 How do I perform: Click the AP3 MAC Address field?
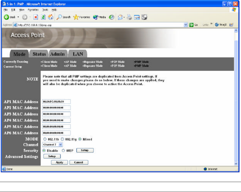click(56, 114)
